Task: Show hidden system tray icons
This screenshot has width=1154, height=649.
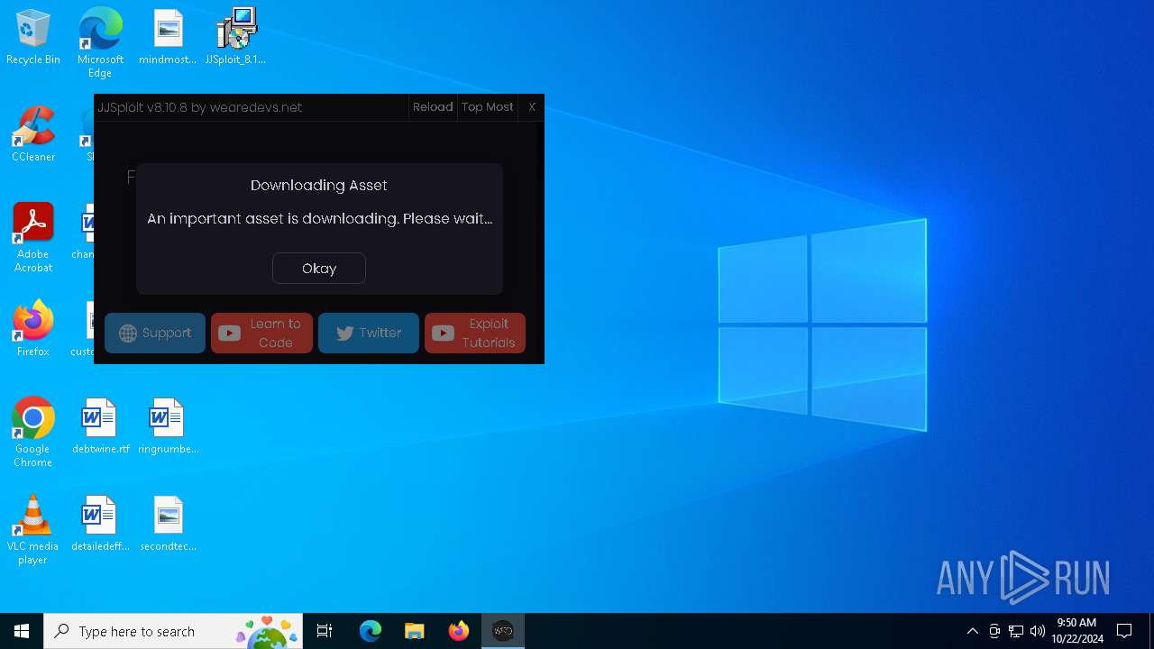Action: pyautogui.click(x=972, y=631)
